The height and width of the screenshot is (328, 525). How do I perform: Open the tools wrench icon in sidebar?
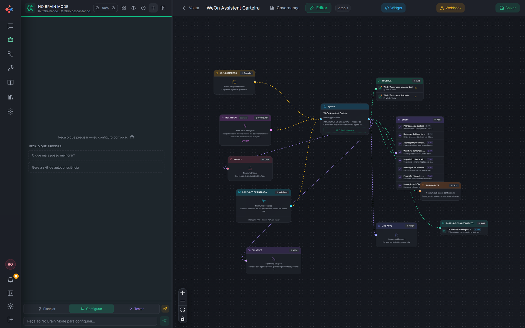[10, 68]
